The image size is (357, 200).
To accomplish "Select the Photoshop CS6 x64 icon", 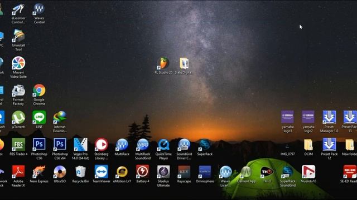I will click(x=60, y=144).
